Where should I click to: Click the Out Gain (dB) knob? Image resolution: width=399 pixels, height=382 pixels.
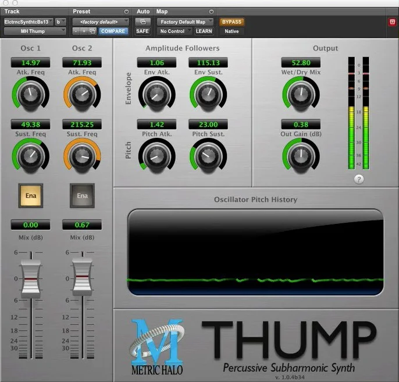[301, 156]
